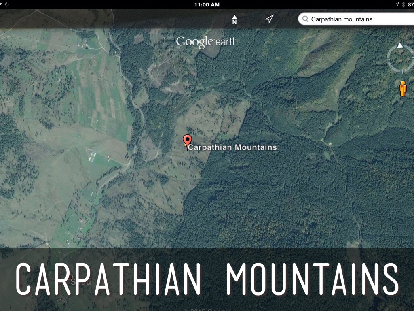Click the large CARPATHIAN MOUNTAINS caption text
Screen dimensions: 414x311
point(207,279)
